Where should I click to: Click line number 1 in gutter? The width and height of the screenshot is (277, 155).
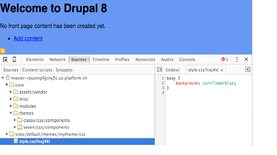(163, 78)
